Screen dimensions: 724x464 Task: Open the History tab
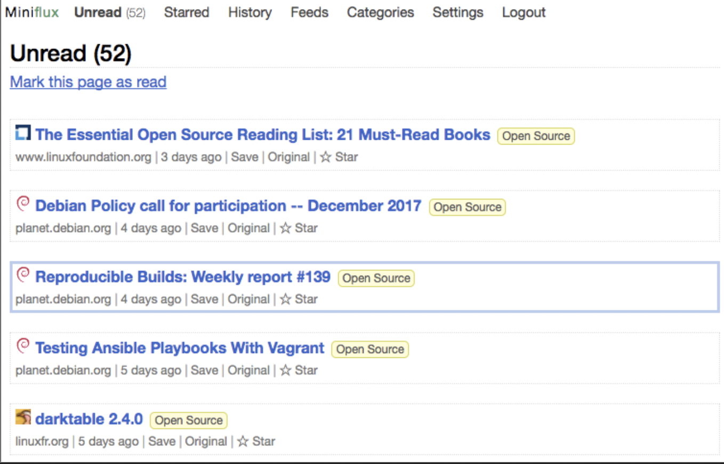249,12
